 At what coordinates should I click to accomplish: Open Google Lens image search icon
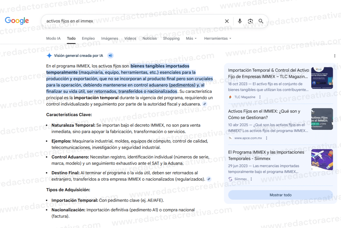[250, 21]
